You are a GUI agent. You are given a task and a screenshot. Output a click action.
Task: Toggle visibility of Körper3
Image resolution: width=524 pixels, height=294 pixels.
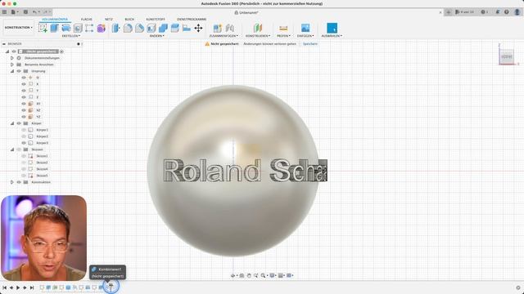24,143
